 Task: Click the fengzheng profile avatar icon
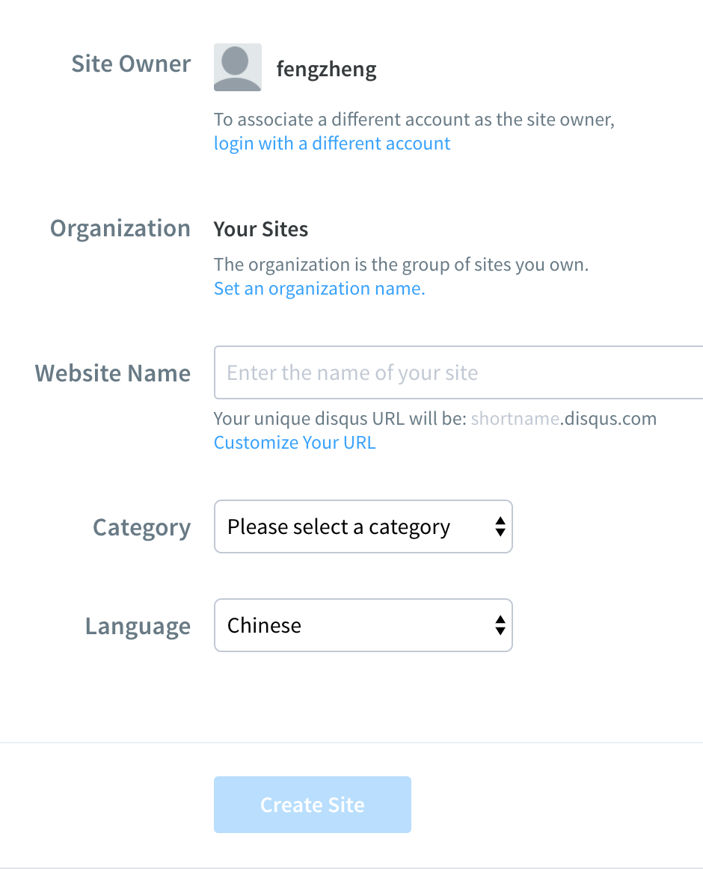(237, 67)
